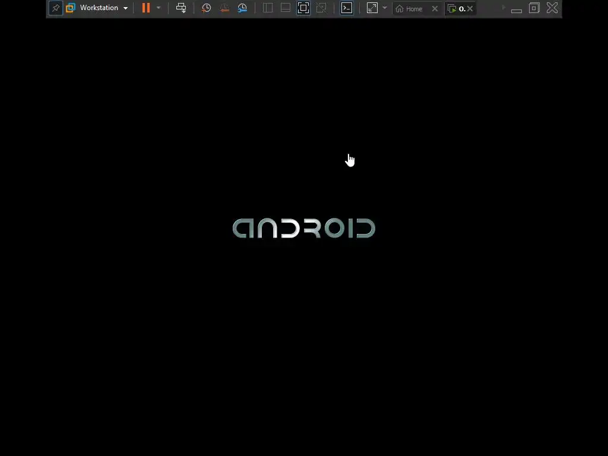Click the tab scroll right arrow
The width and height of the screenshot is (608, 456).
(503, 7)
